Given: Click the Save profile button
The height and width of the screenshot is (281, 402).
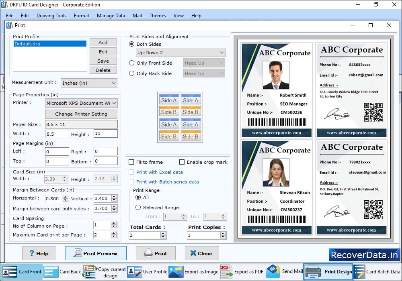Looking at the screenshot, I should tap(103, 61).
